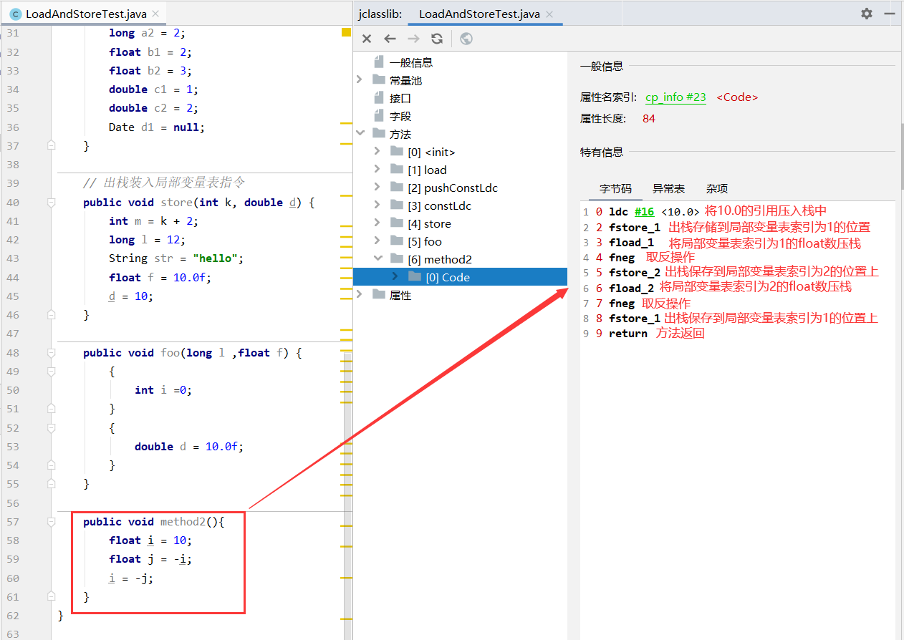The height and width of the screenshot is (640, 904).
Task: Click the first fneg instruction on line 4
Action: [x=622, y=258]
